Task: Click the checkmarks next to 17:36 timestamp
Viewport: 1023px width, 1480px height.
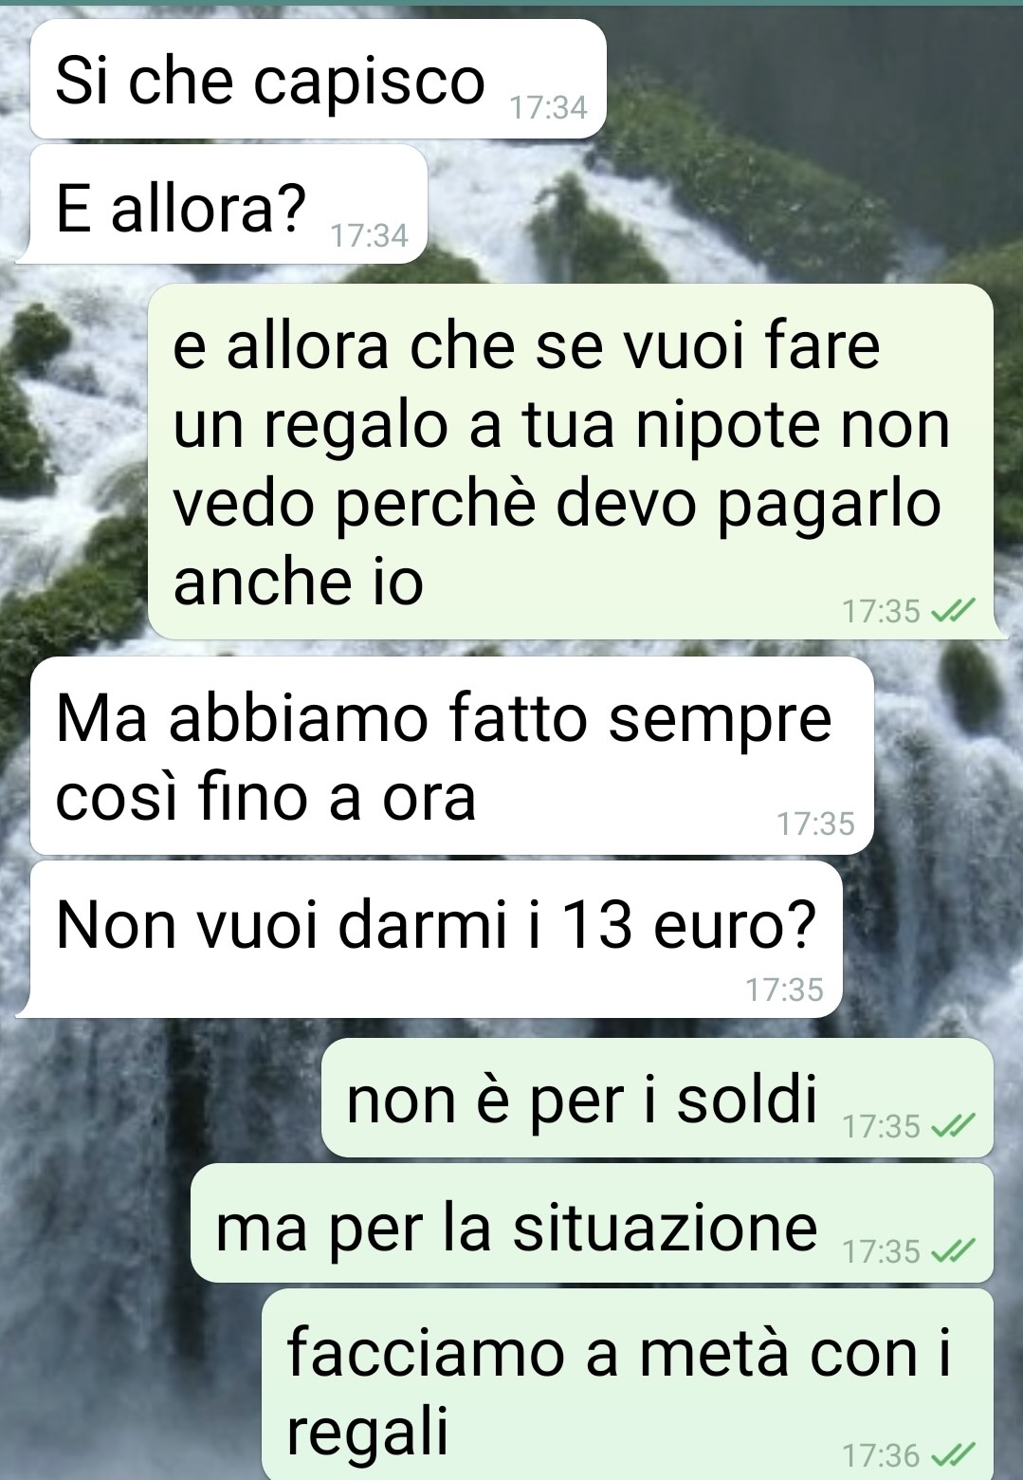Action: [x=952, y=1454]
